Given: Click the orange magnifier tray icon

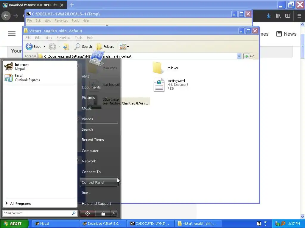Looking at the screenshot, I should tap(283, 224).
